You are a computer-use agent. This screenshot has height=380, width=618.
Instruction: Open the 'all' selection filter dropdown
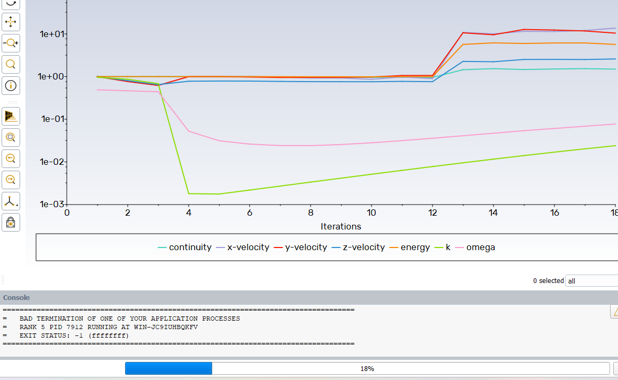point(591,281)
